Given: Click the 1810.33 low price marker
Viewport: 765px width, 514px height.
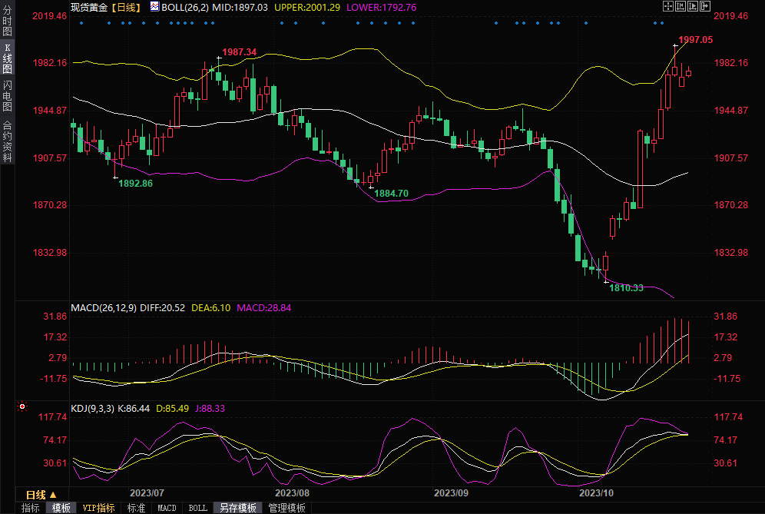Looking at the screenshot, I should click(x=626, y=288).
